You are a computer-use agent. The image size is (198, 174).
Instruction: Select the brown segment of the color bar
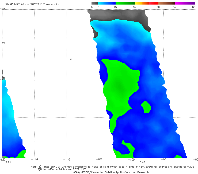(167, 3)
